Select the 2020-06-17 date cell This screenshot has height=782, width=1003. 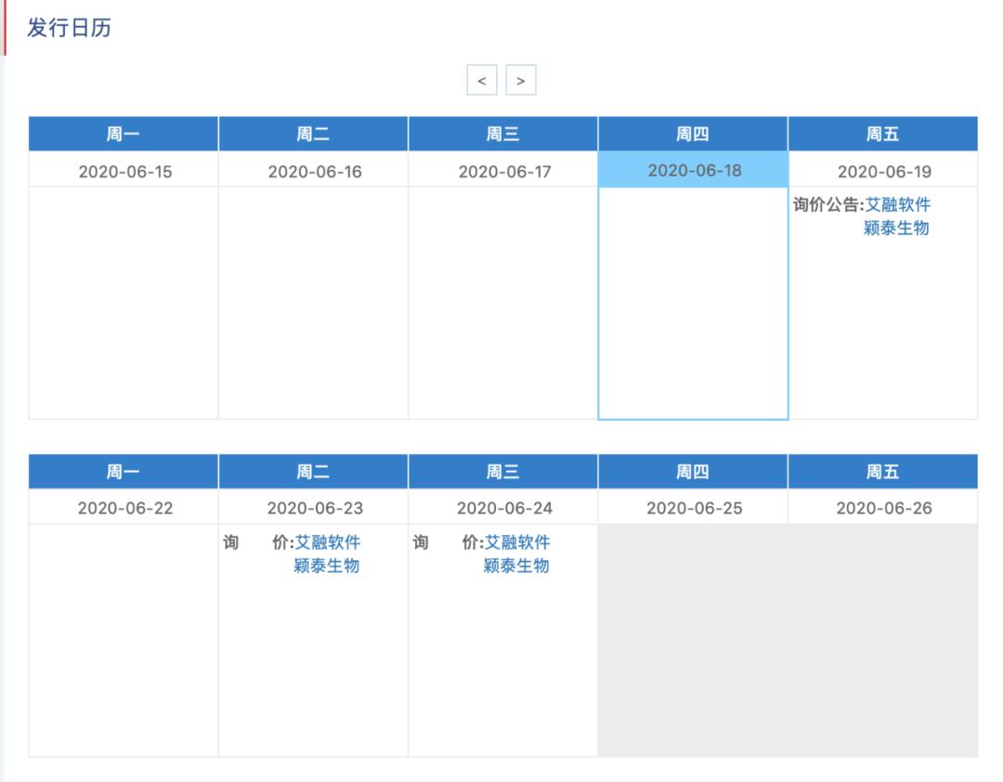point(502,170)
